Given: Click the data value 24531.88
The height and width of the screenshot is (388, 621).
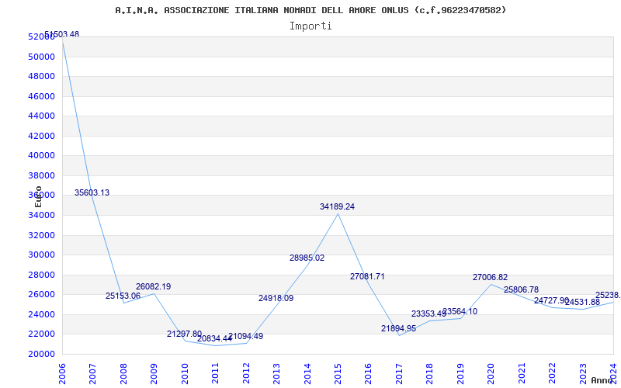Looking at the screenshot, I should [x=583, y=302].
